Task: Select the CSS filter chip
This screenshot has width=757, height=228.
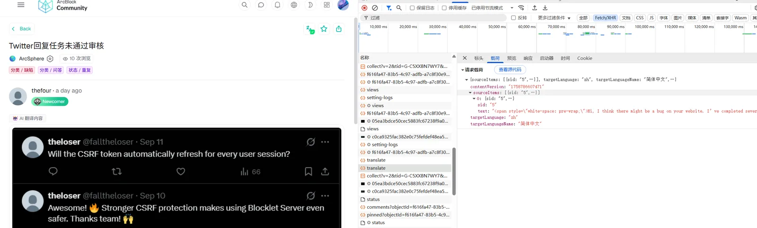Action: (640, 18)
